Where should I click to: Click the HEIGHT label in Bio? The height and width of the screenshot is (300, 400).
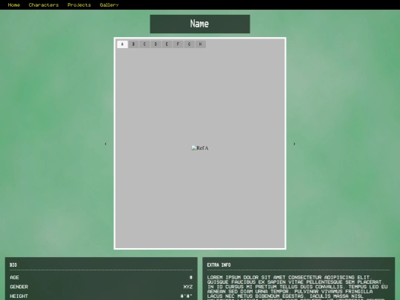coord(19,296)
